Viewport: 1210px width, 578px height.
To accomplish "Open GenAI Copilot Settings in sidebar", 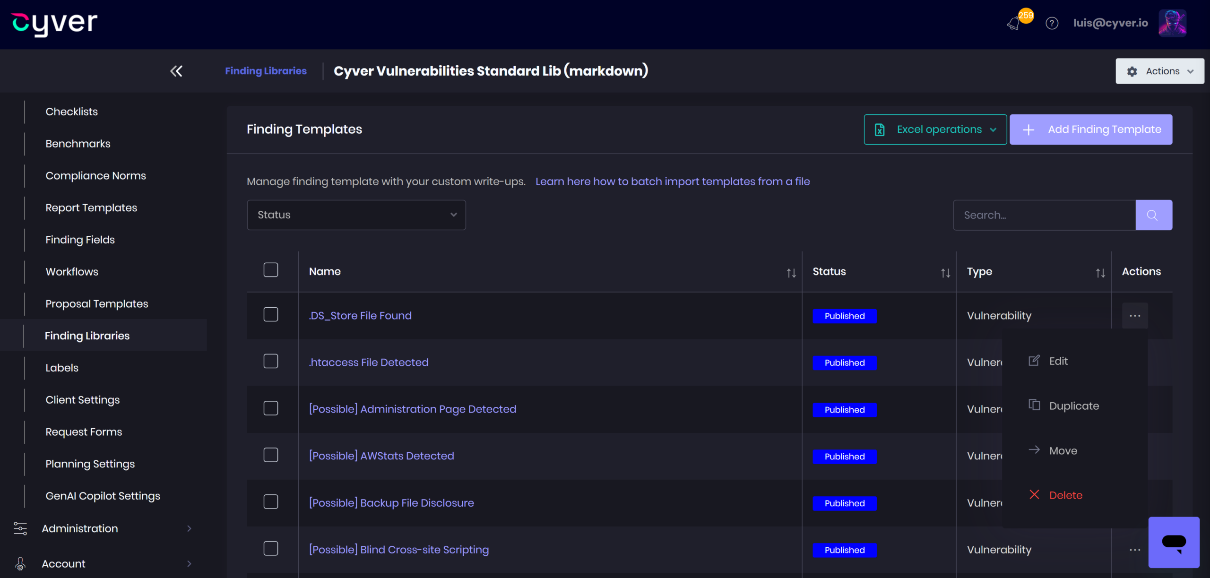I will [x=103, y=496].
